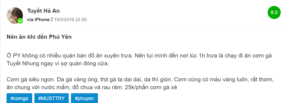Click the line starting "ăn chung với nước mắm"

coord(92,87)
